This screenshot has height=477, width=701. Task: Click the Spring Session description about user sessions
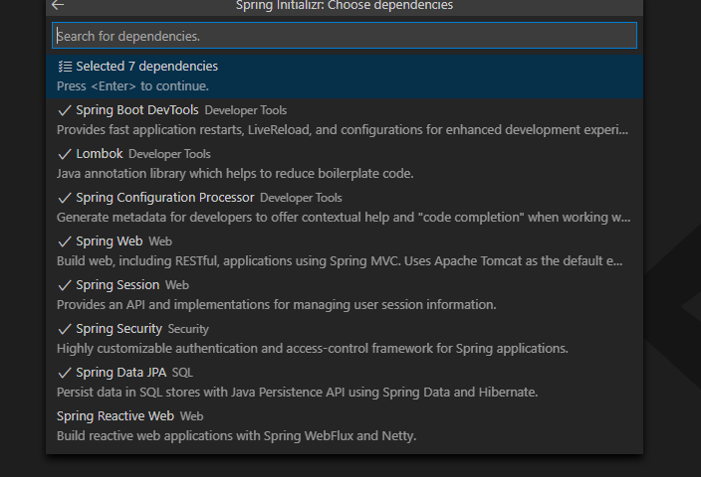(276, 305)
